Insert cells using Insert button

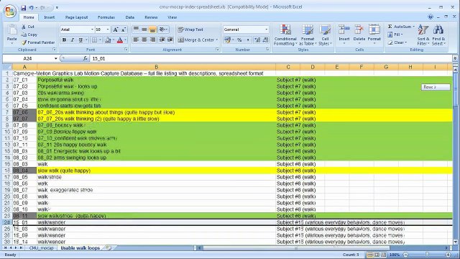click(x=344, y=35)
